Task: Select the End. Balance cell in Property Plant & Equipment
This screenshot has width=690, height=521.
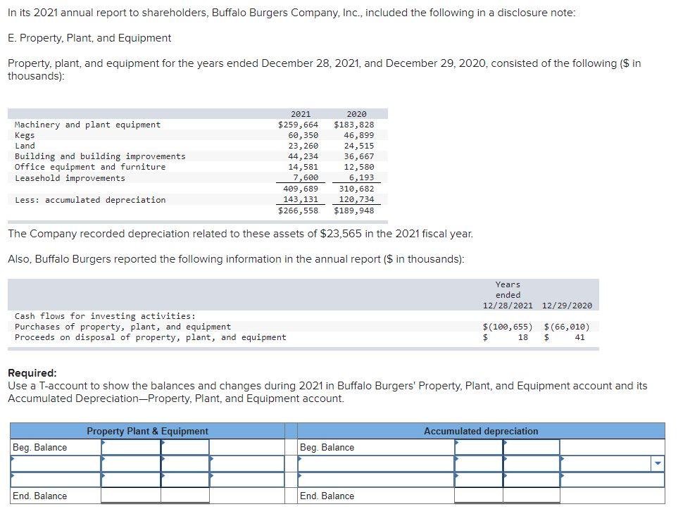Action: (x=130, y=496)
